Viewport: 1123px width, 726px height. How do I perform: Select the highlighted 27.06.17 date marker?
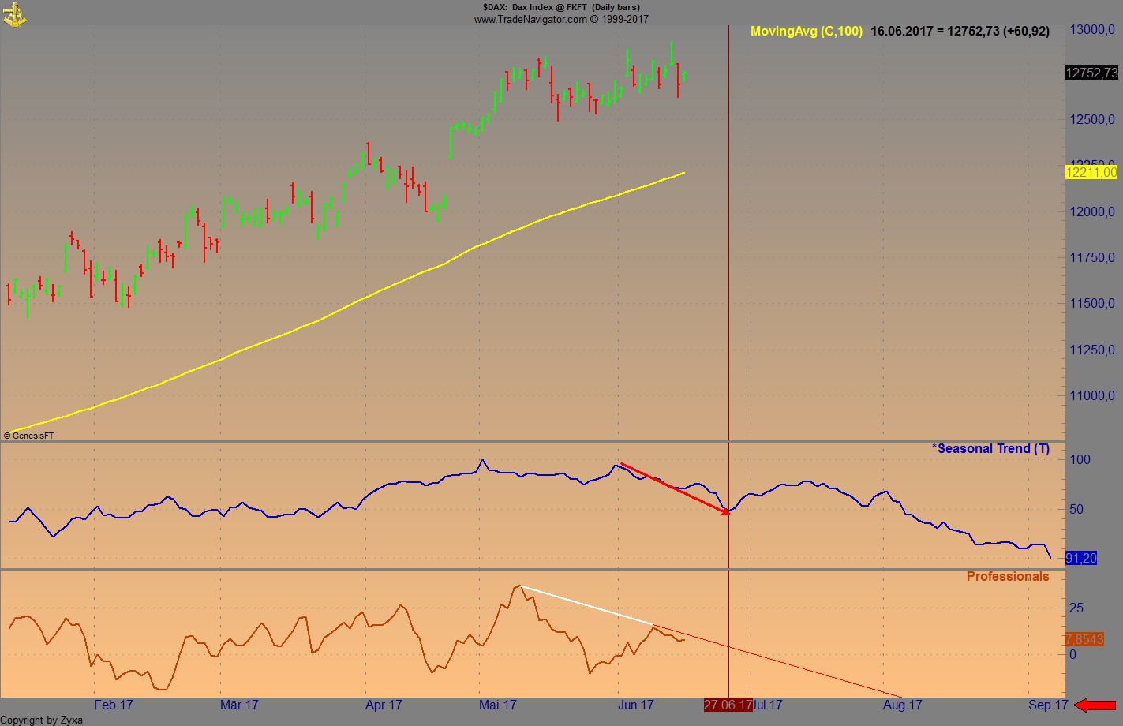point(727,704)
